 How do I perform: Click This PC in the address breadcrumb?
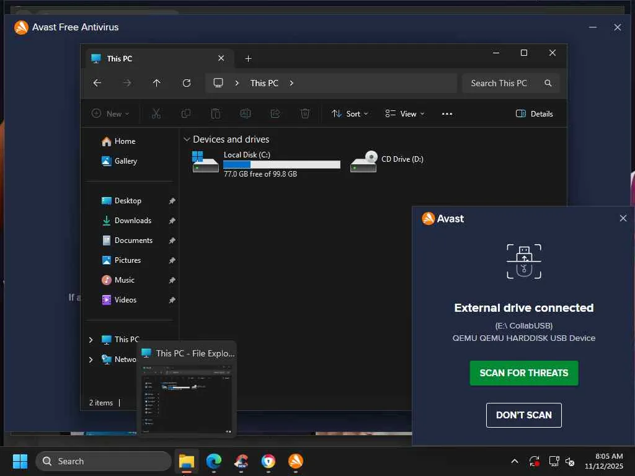(264, 83)
